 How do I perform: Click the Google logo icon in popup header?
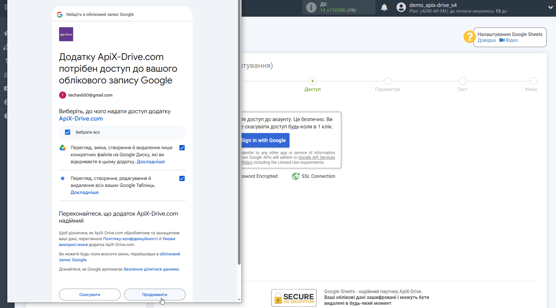(x=60, y=14)
